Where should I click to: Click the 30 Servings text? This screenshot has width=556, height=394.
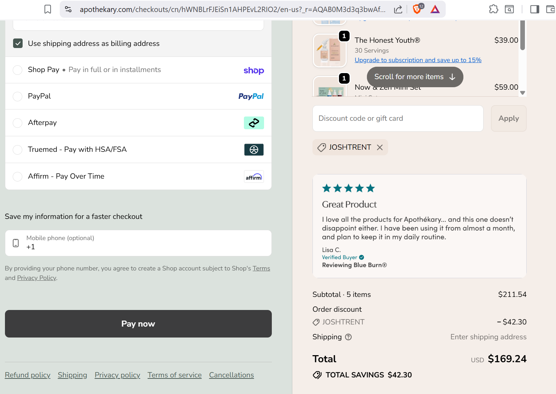point(372,50)
